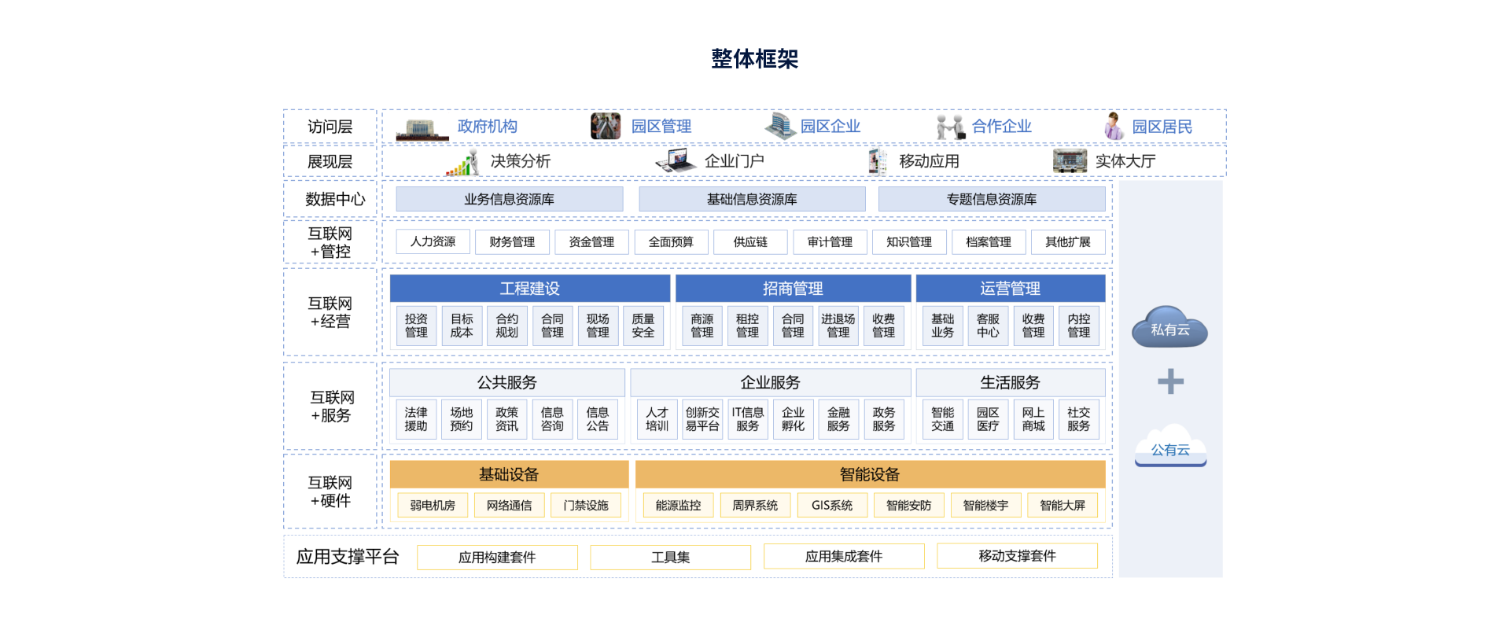The width and height of the screenshot is (1510, 626).
Task: Switch to the 招商管理 header
Action: [x=792, y=289]
